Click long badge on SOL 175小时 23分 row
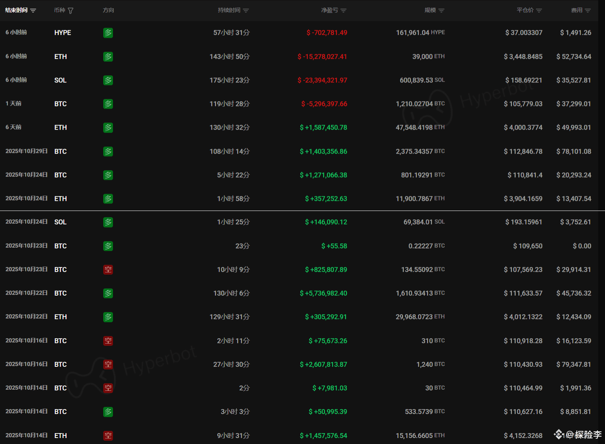This screenshot has height=444, width=605. 108,80
